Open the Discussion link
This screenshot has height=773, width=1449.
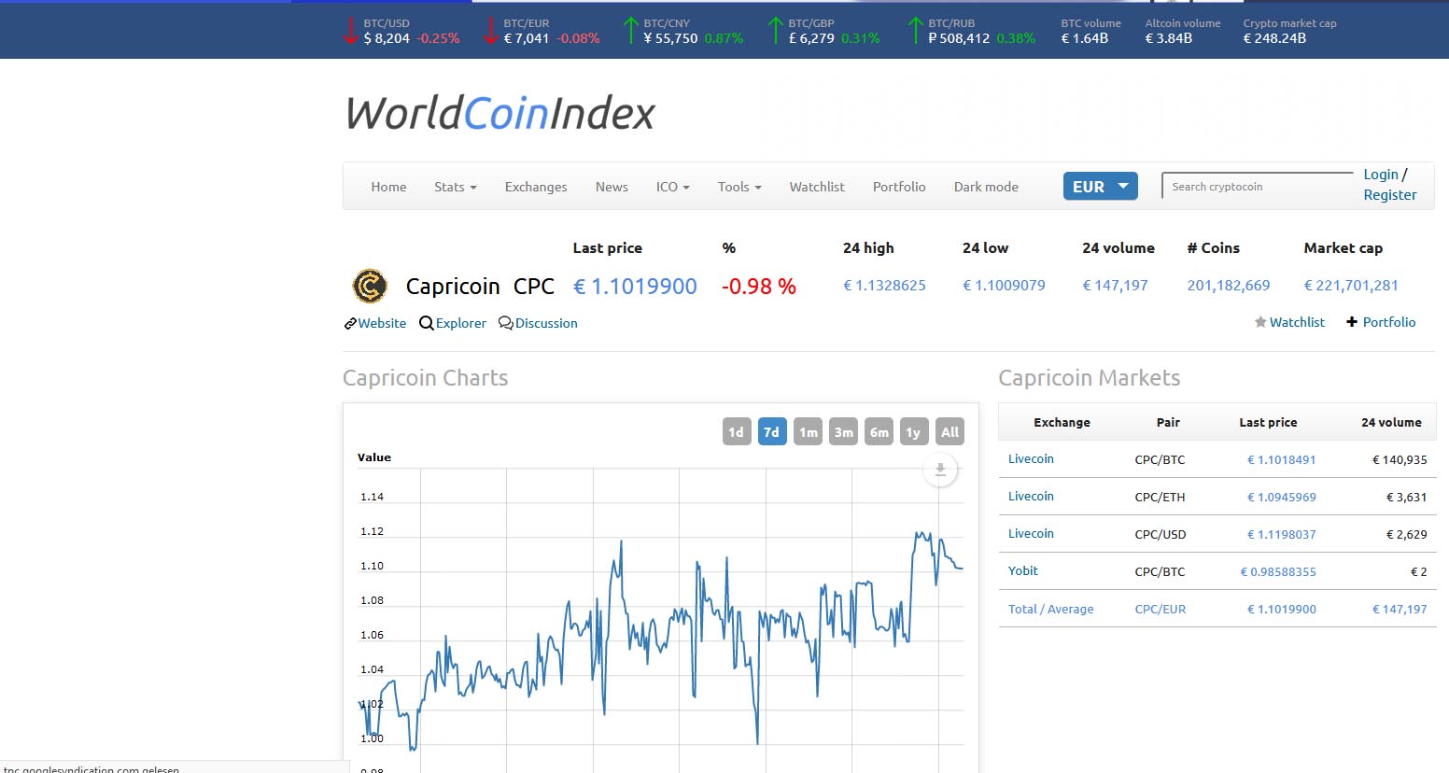point(546,323)
